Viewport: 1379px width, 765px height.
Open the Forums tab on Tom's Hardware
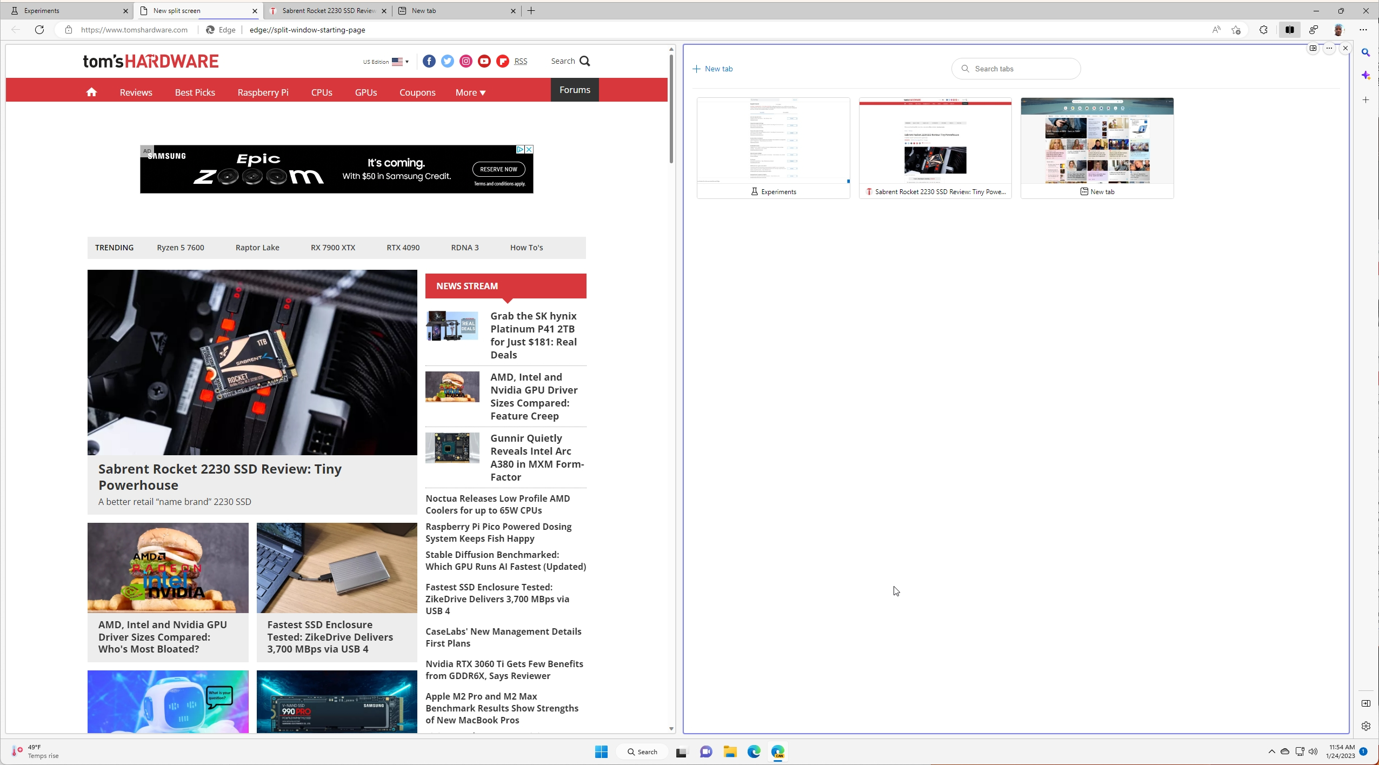[575, 90]
